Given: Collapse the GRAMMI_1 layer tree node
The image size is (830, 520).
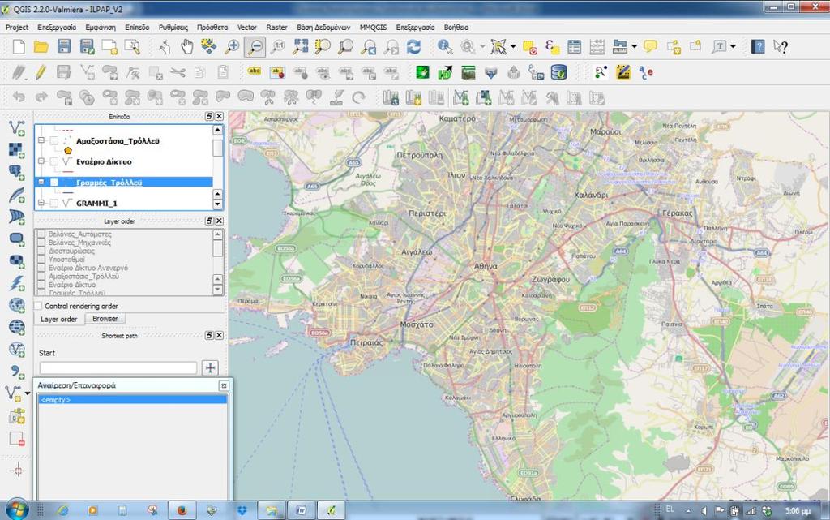Looking at the screenshot, I should point(41,203).
